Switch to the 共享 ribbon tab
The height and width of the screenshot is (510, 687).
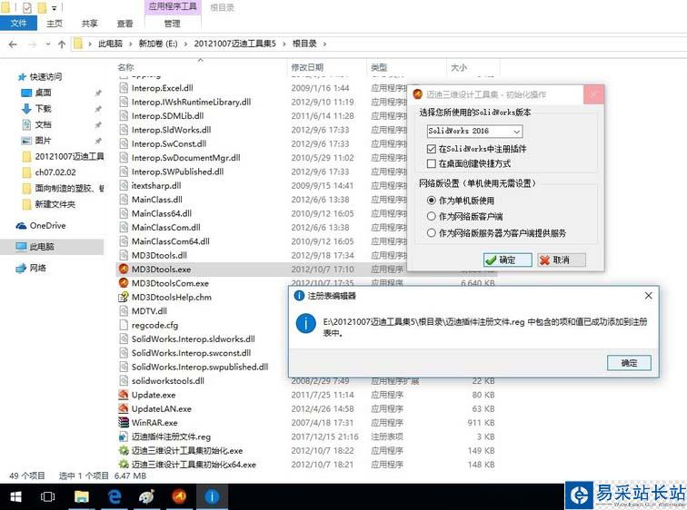coord(90,24)
